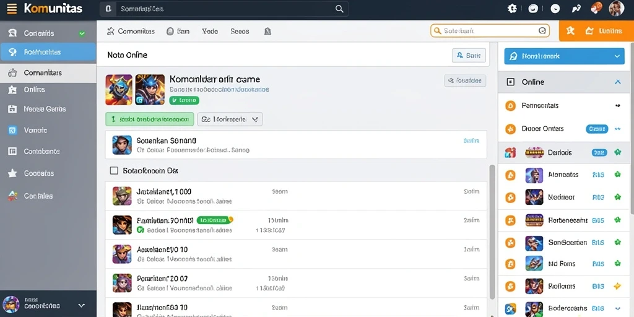The width and height of the screenshot is (634, 317).
Task: Select the Seoos tab
Action: pos(240,31)
